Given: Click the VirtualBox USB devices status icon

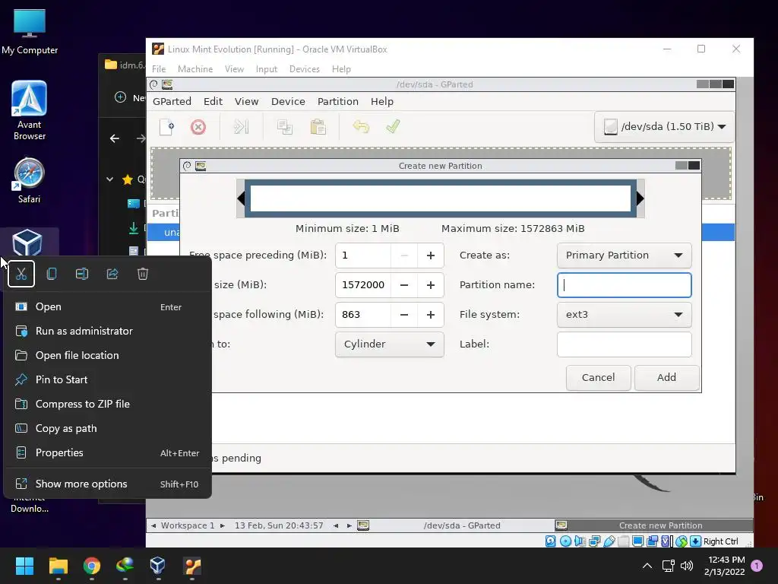Looking at the screenshot, I should [609, 541].
